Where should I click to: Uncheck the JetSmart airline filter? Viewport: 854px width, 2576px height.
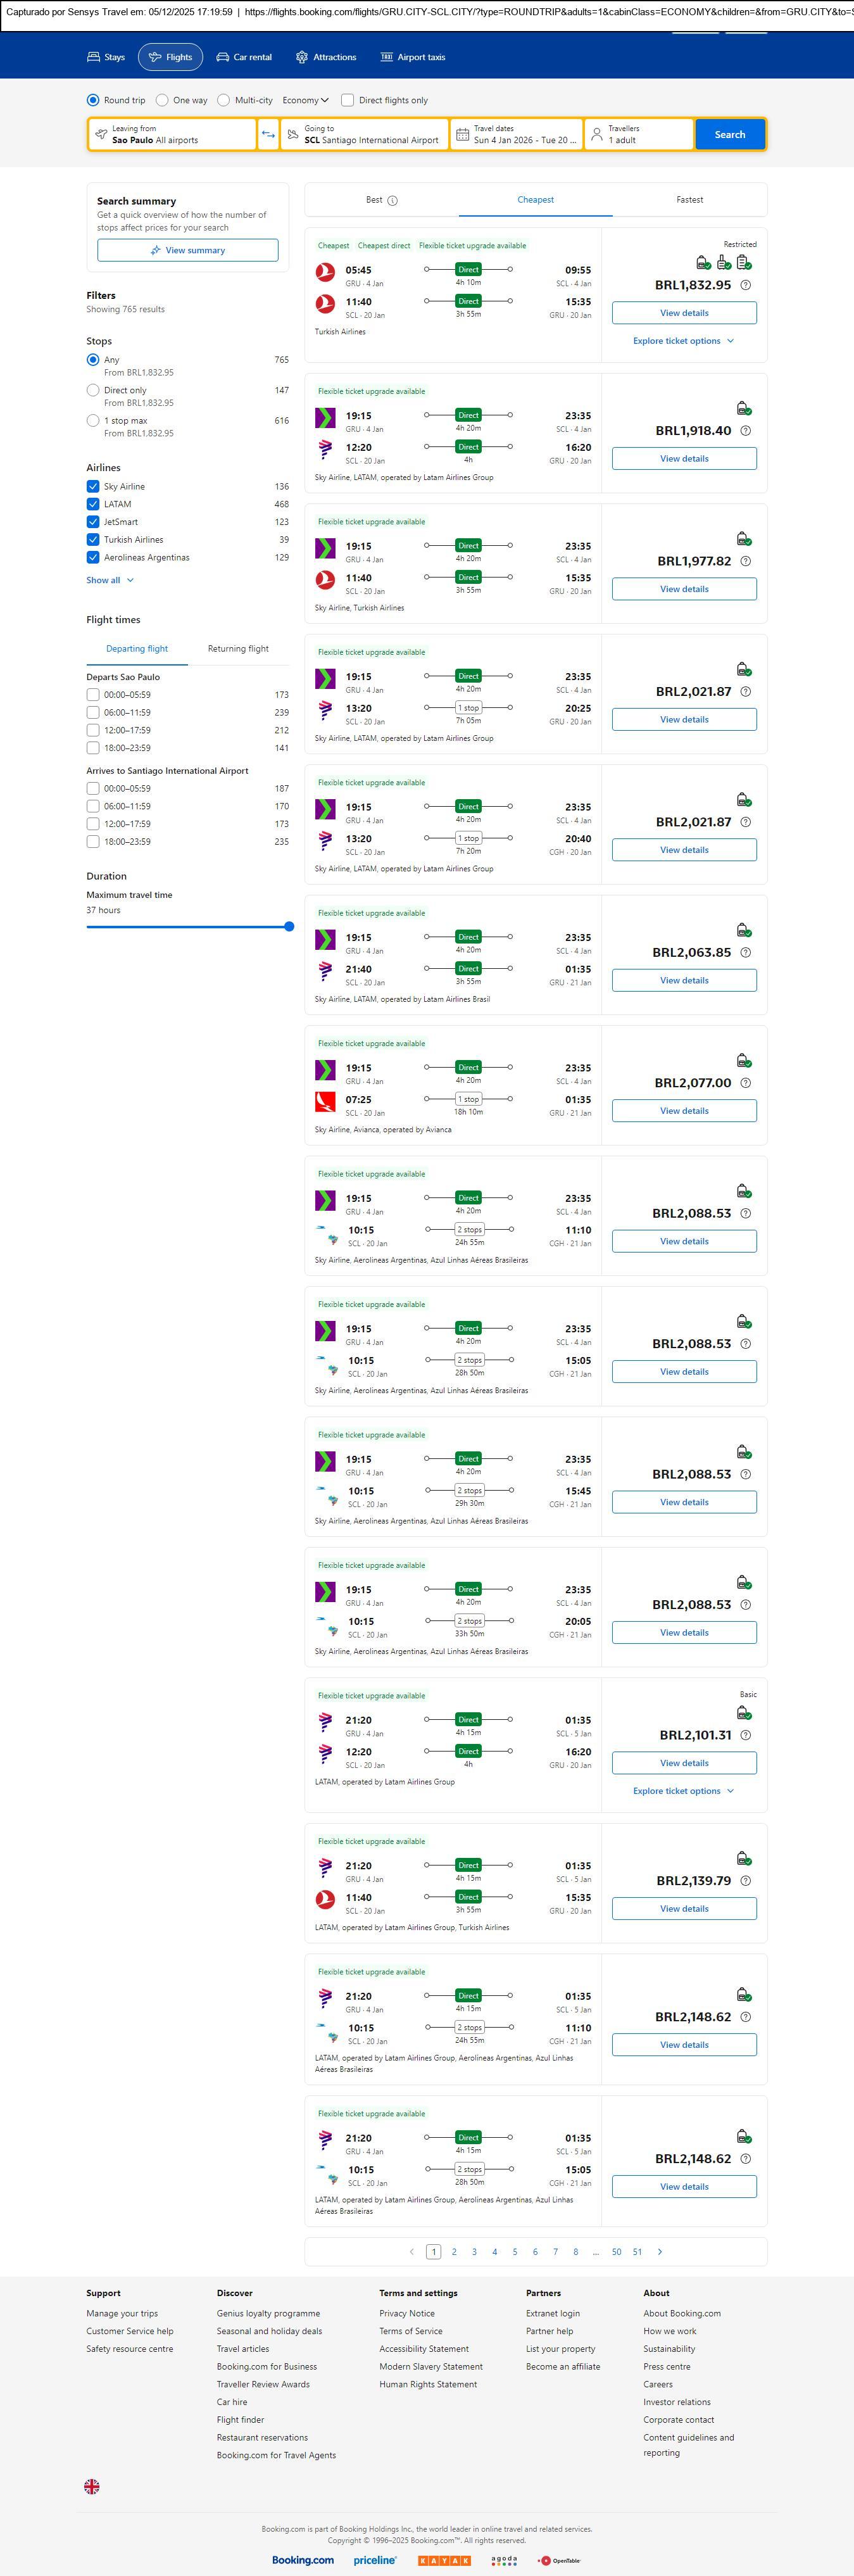coord(93,522)
